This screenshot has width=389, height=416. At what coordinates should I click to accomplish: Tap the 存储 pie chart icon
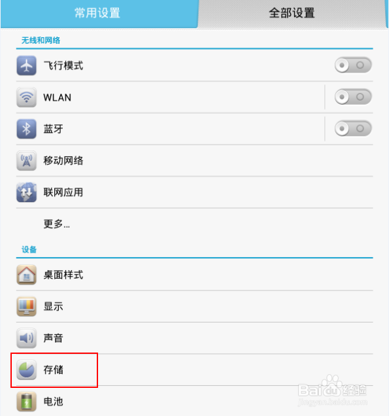26,370
